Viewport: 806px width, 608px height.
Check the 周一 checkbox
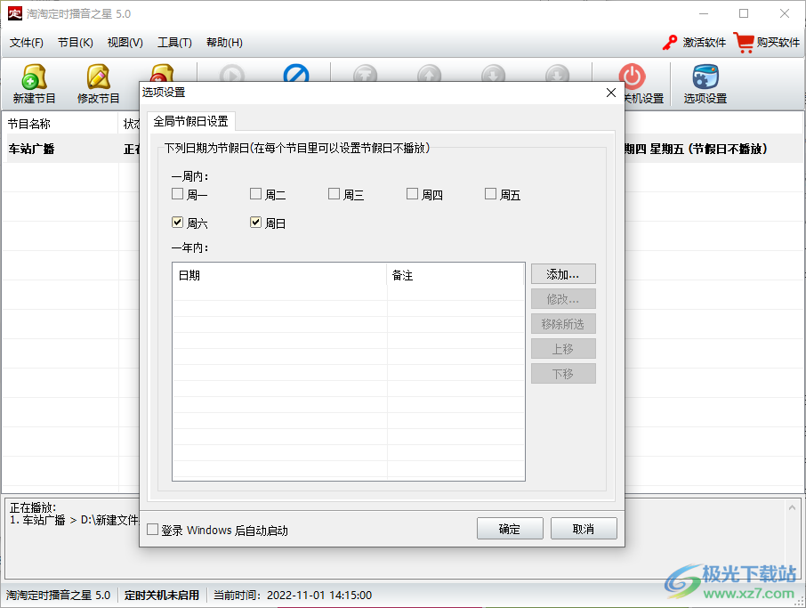[177, 194]
